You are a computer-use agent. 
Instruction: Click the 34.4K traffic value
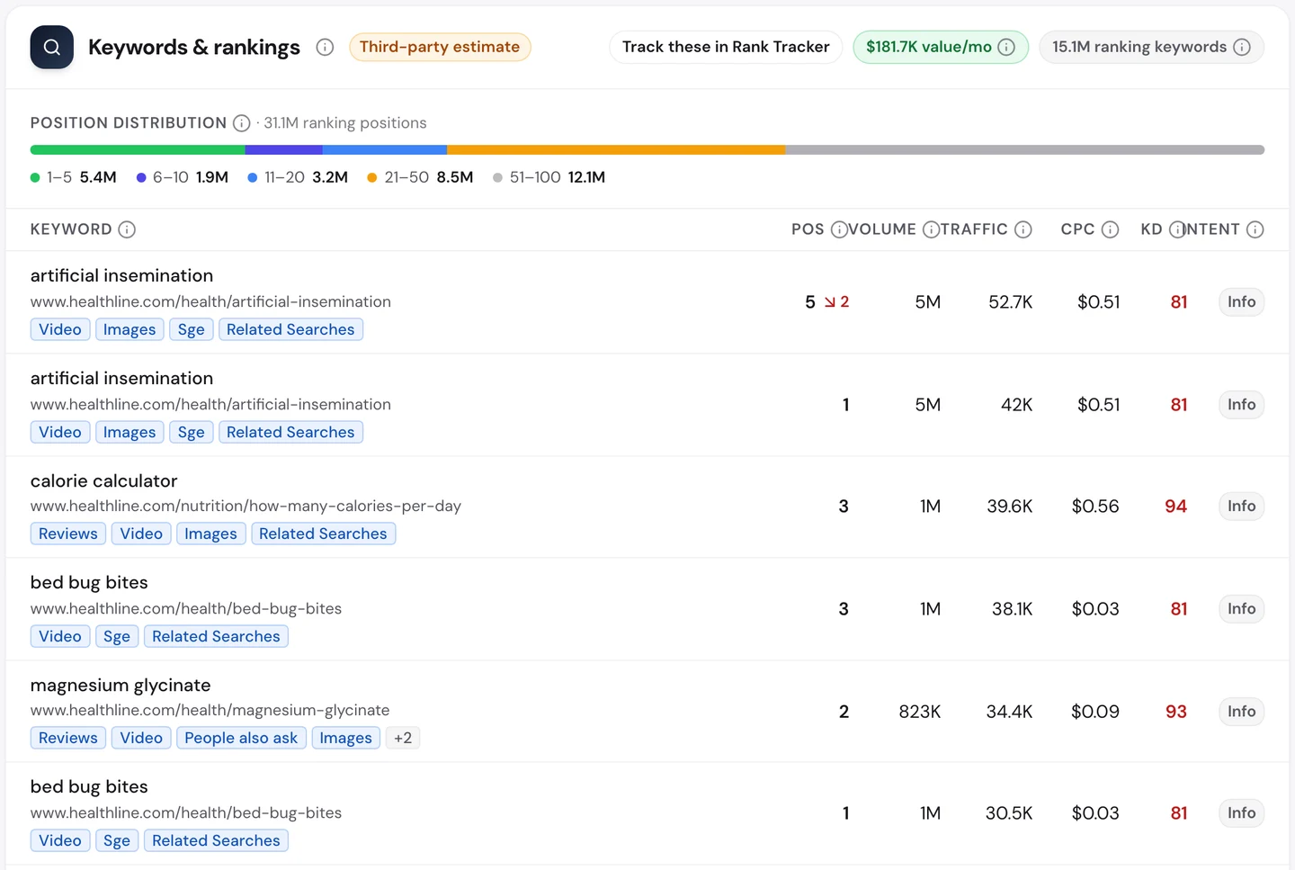pyautogui.click(x=1009, y=712)
